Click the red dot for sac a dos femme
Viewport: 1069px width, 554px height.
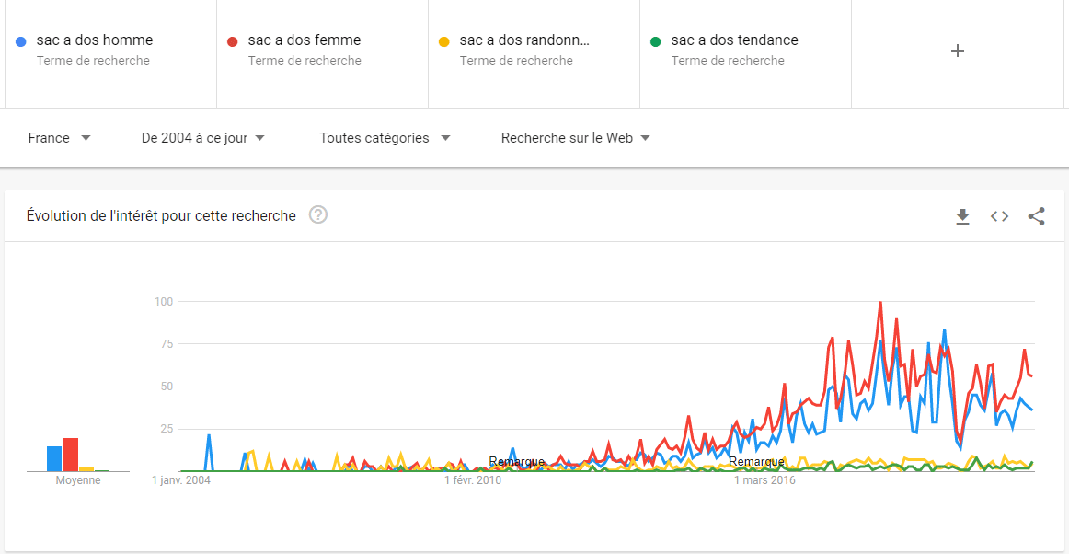tap(233, 41)
